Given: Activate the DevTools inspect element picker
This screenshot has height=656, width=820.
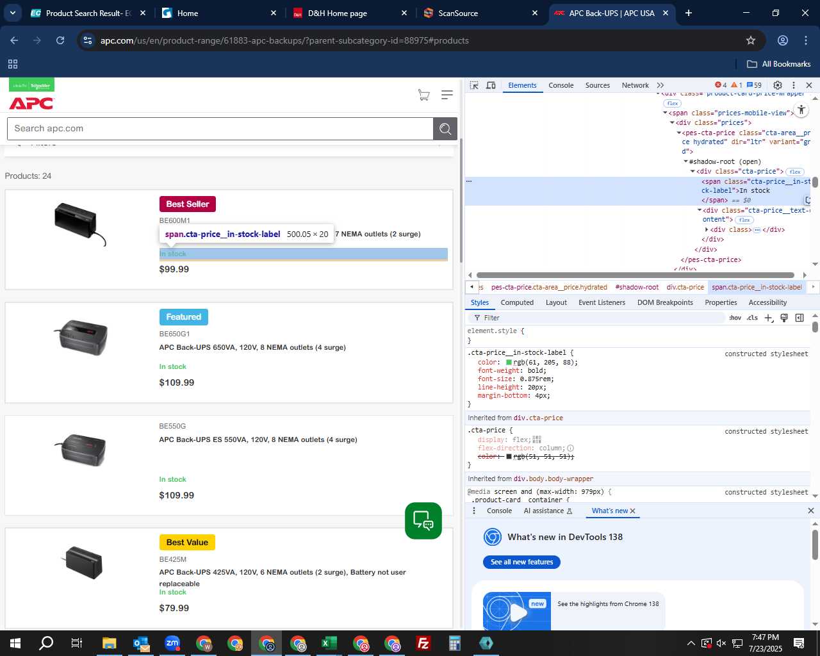Looking at the screenshot, I should [474, 85].
